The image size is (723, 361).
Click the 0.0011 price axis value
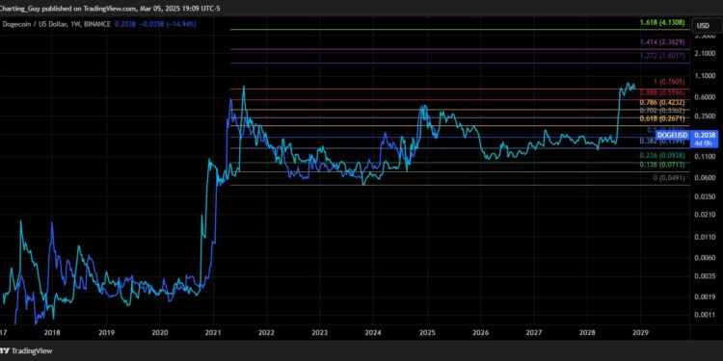(x=706, y=316)
